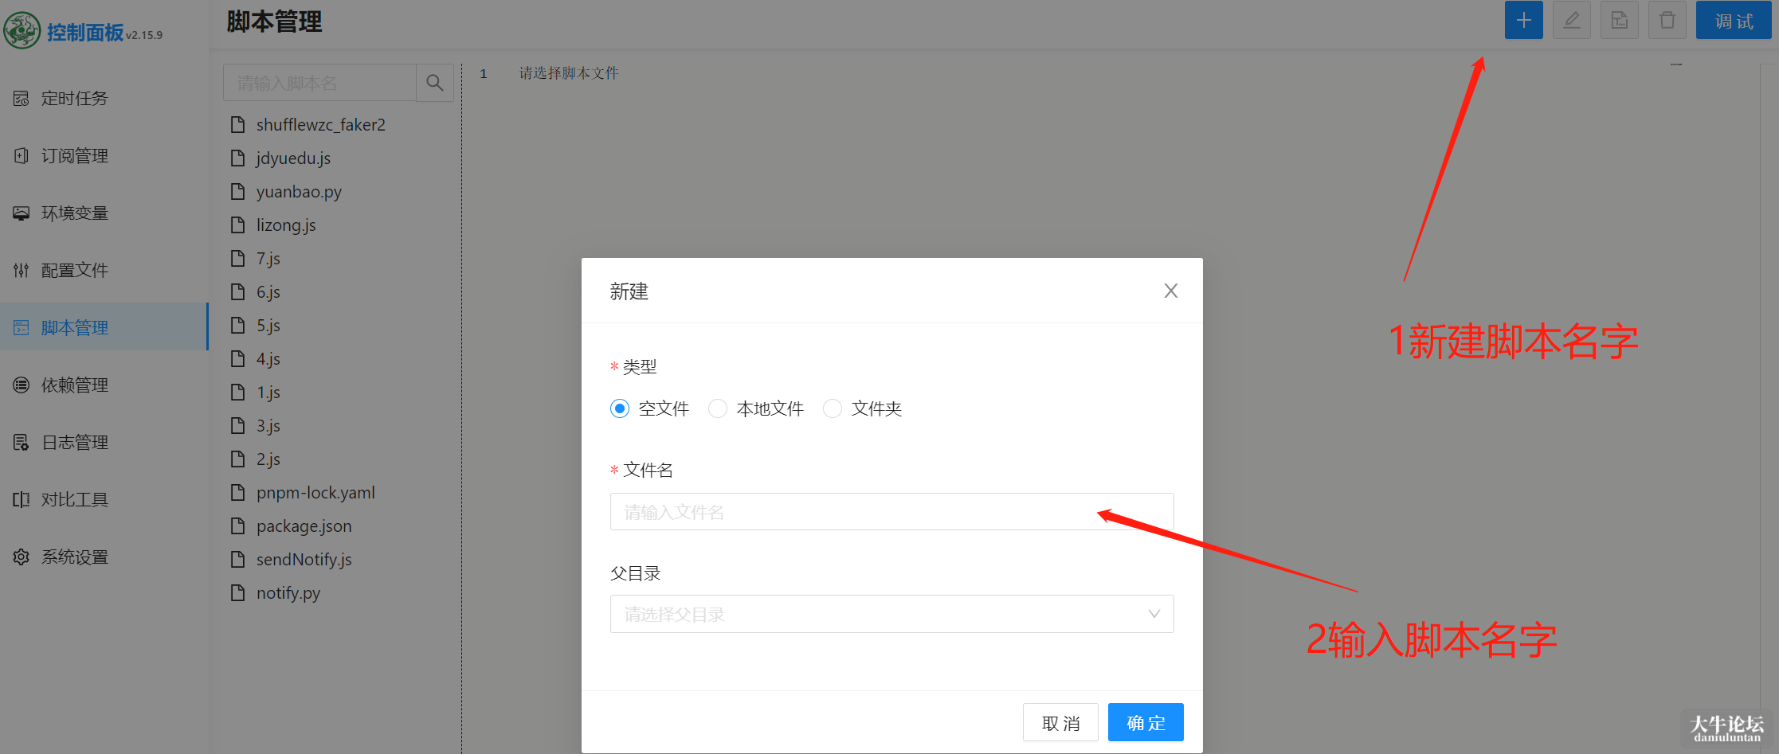Screen dimensions: 1779x754
Task: Open 日志管理 in the sidebar
Action: click(104, 443)
